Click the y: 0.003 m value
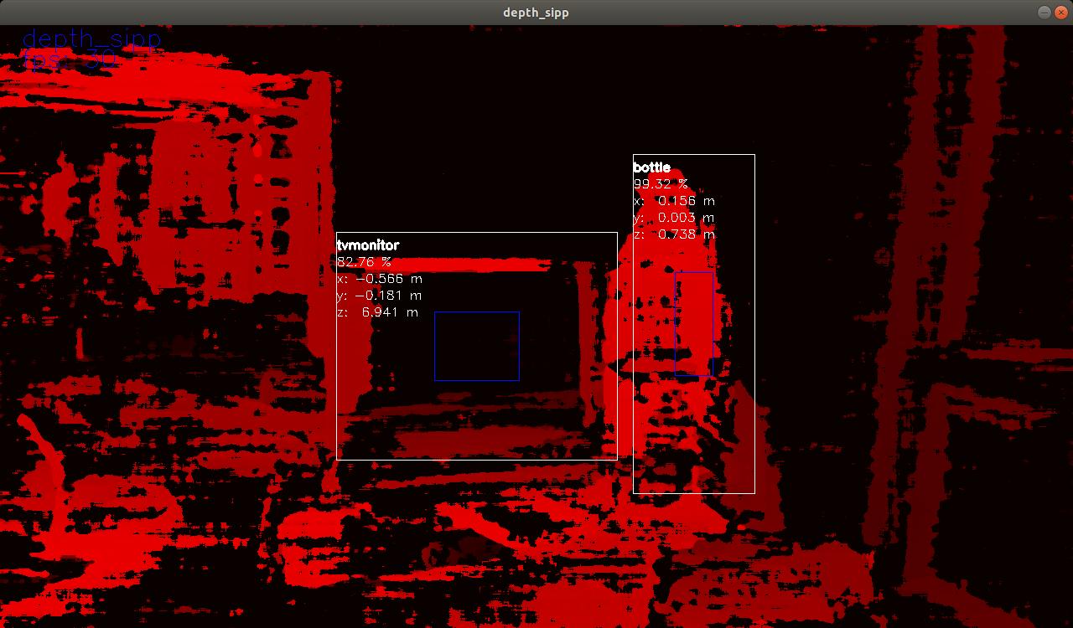 [x=675, y=218]
